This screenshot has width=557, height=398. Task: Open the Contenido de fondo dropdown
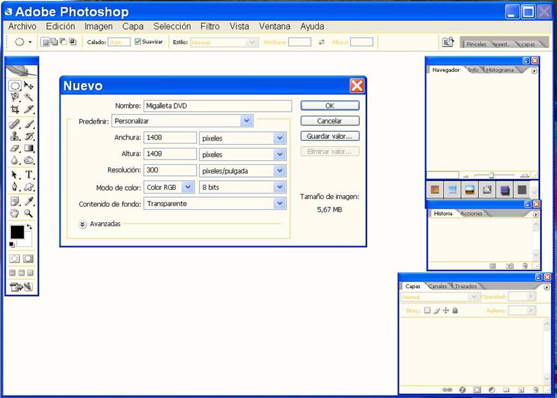[280, 204]
